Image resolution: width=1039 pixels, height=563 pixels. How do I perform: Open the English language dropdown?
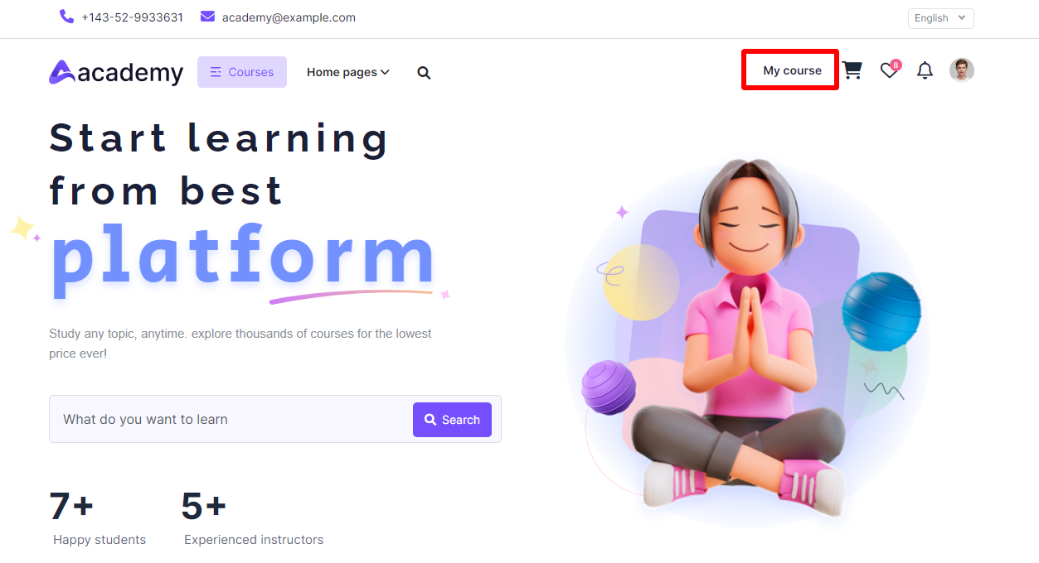click(941, 18)
